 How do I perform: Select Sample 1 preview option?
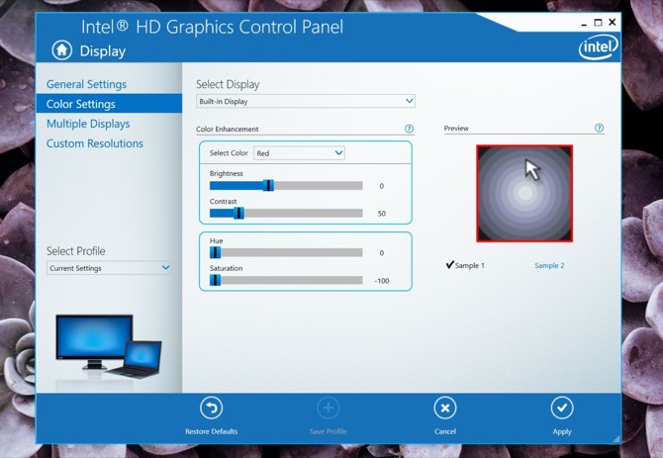click(466, 265)
